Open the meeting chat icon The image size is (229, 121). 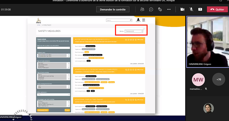(x=151, y=9)
